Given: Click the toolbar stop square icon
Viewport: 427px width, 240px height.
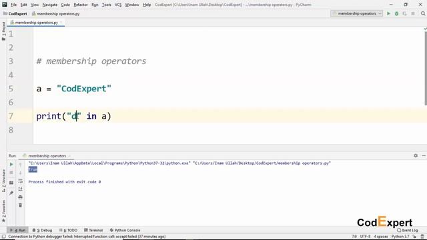Looking at the screenshot, I should point(413,13).
